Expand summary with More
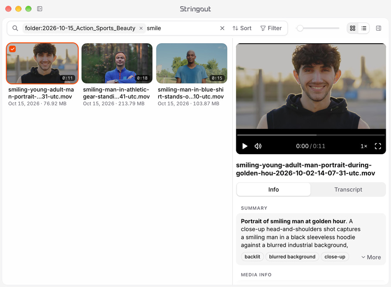This screenshot has height=287, width=391. 371,257
